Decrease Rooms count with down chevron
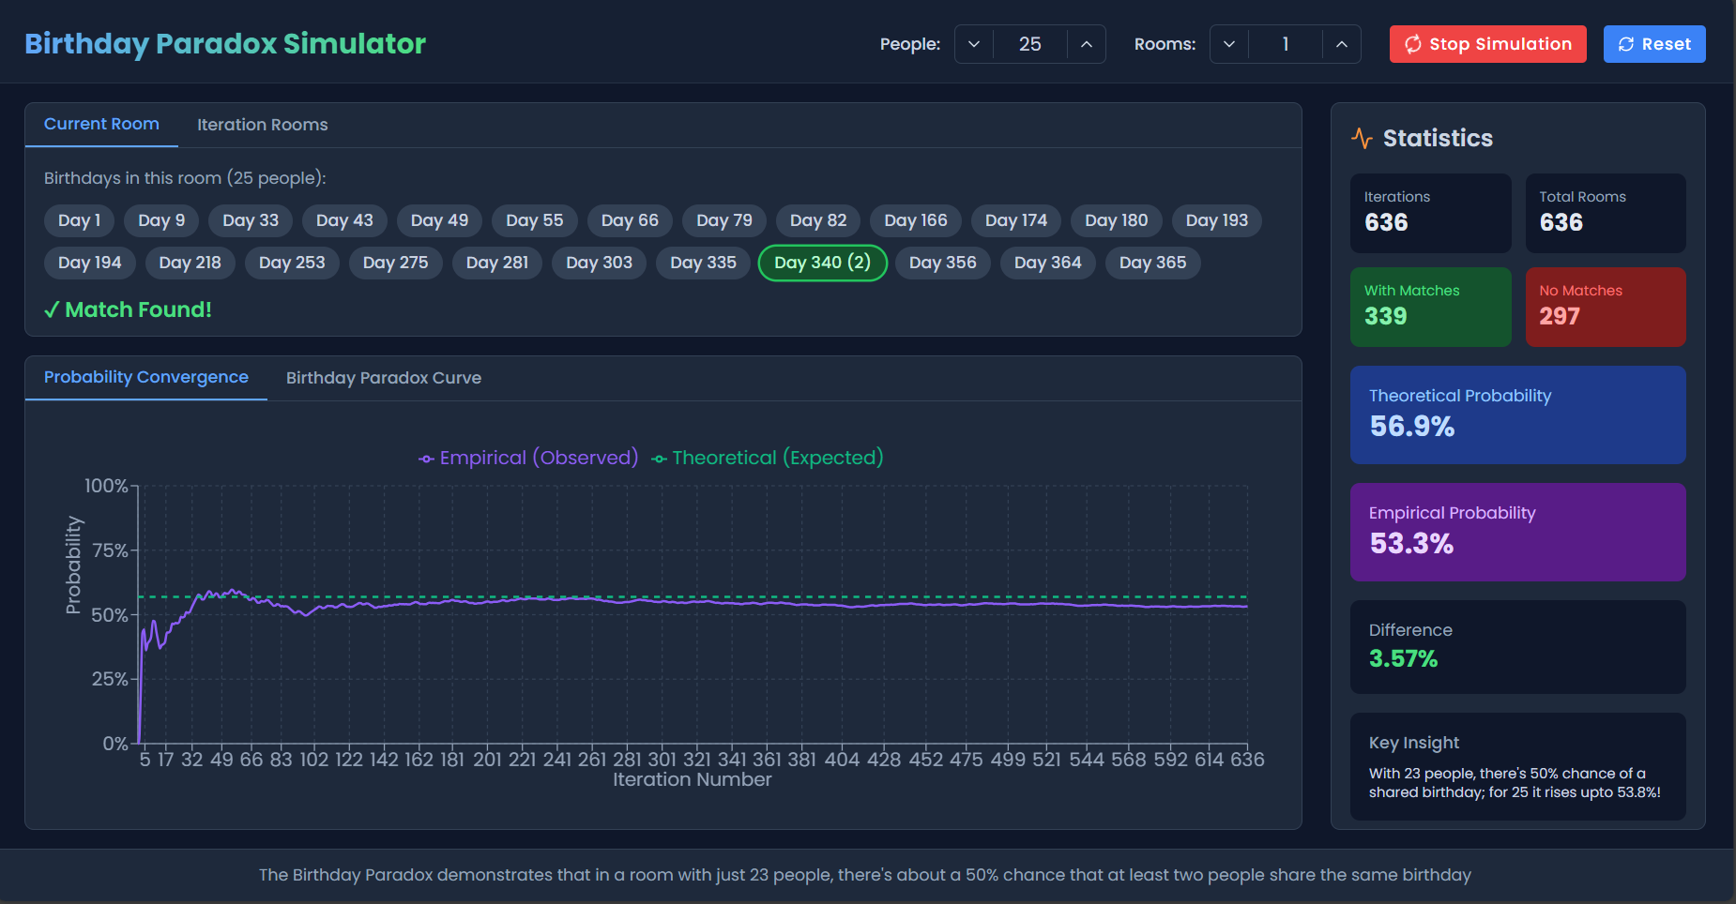The image size is (1736, 904). (x=1229, y=44)
